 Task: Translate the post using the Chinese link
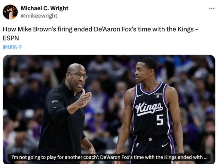[12, 47]
